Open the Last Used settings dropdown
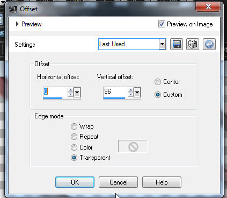The height and width of the screenshot is (198, 227). coord(162,44)
